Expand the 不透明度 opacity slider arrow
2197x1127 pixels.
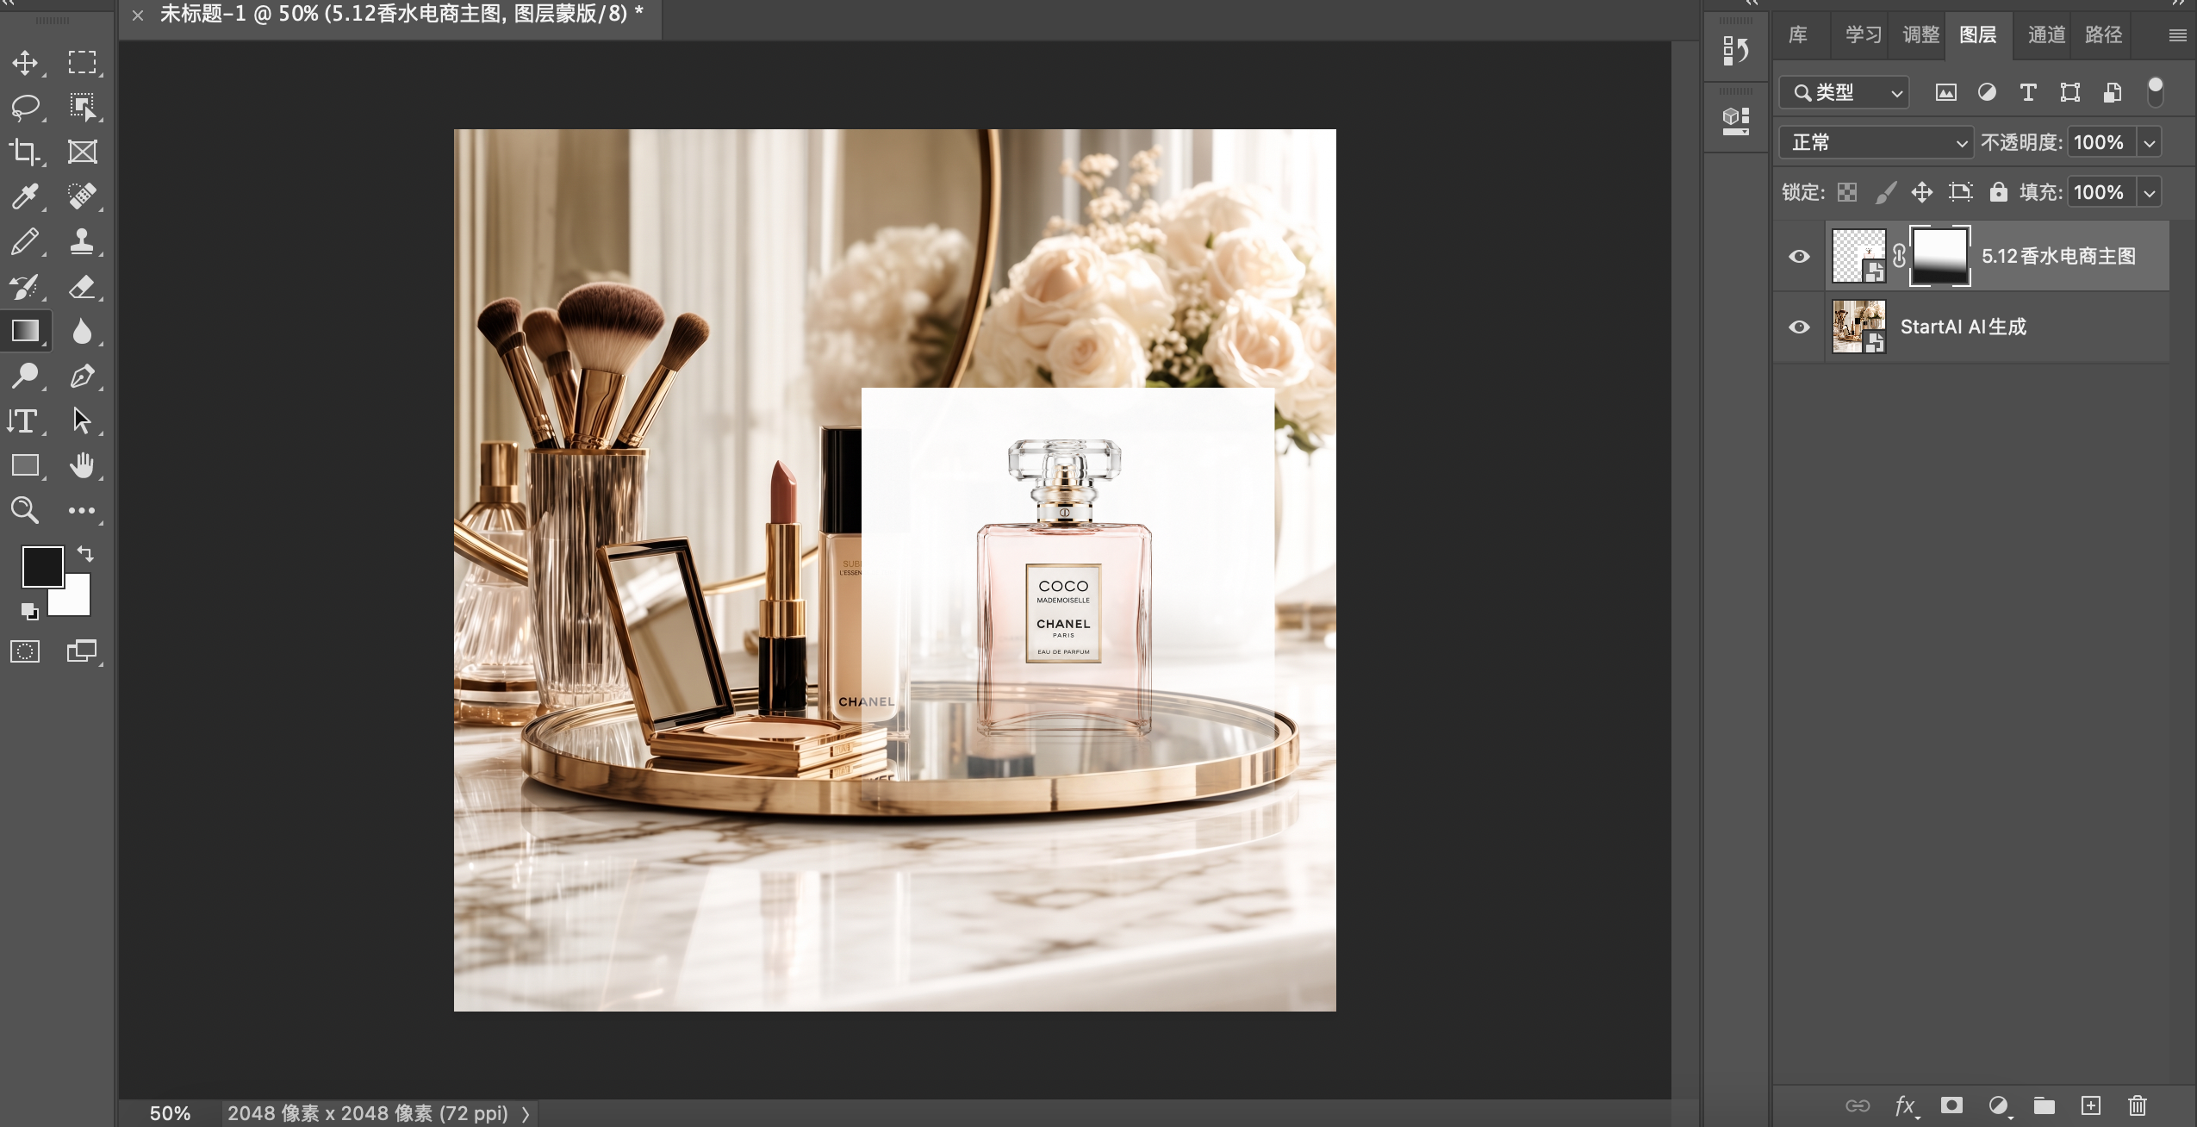[2150, 142]
